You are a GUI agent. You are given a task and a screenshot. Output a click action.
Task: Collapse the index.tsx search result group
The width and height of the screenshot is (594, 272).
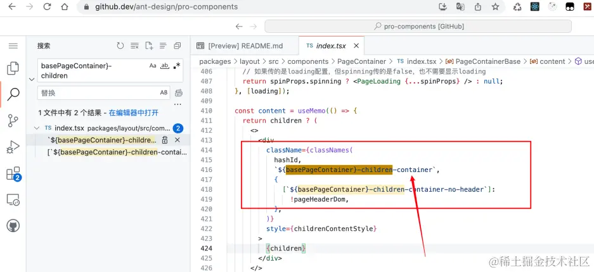point(37,128)
